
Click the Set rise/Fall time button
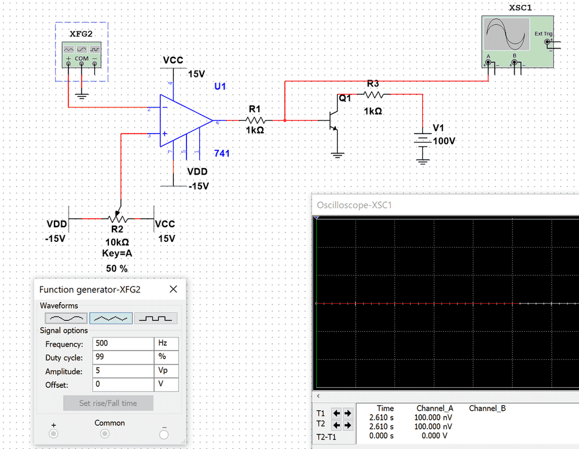[108, 403]
